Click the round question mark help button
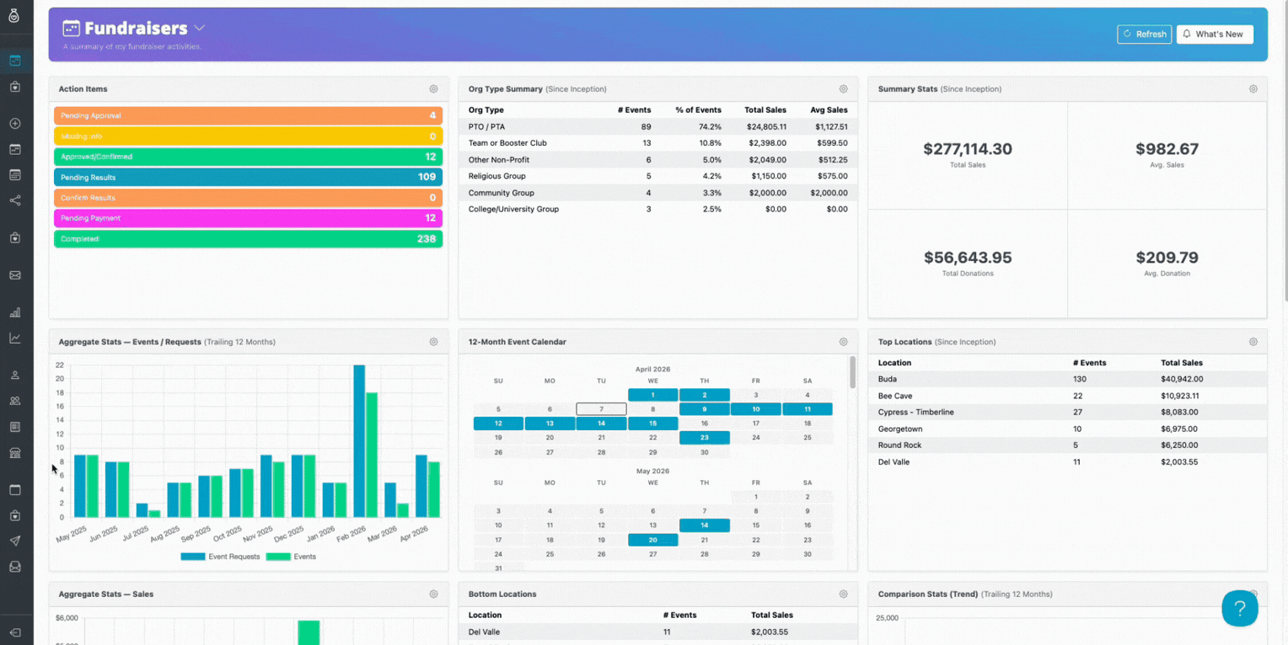Screen dimensions: 1288x645 [1240, 608]
